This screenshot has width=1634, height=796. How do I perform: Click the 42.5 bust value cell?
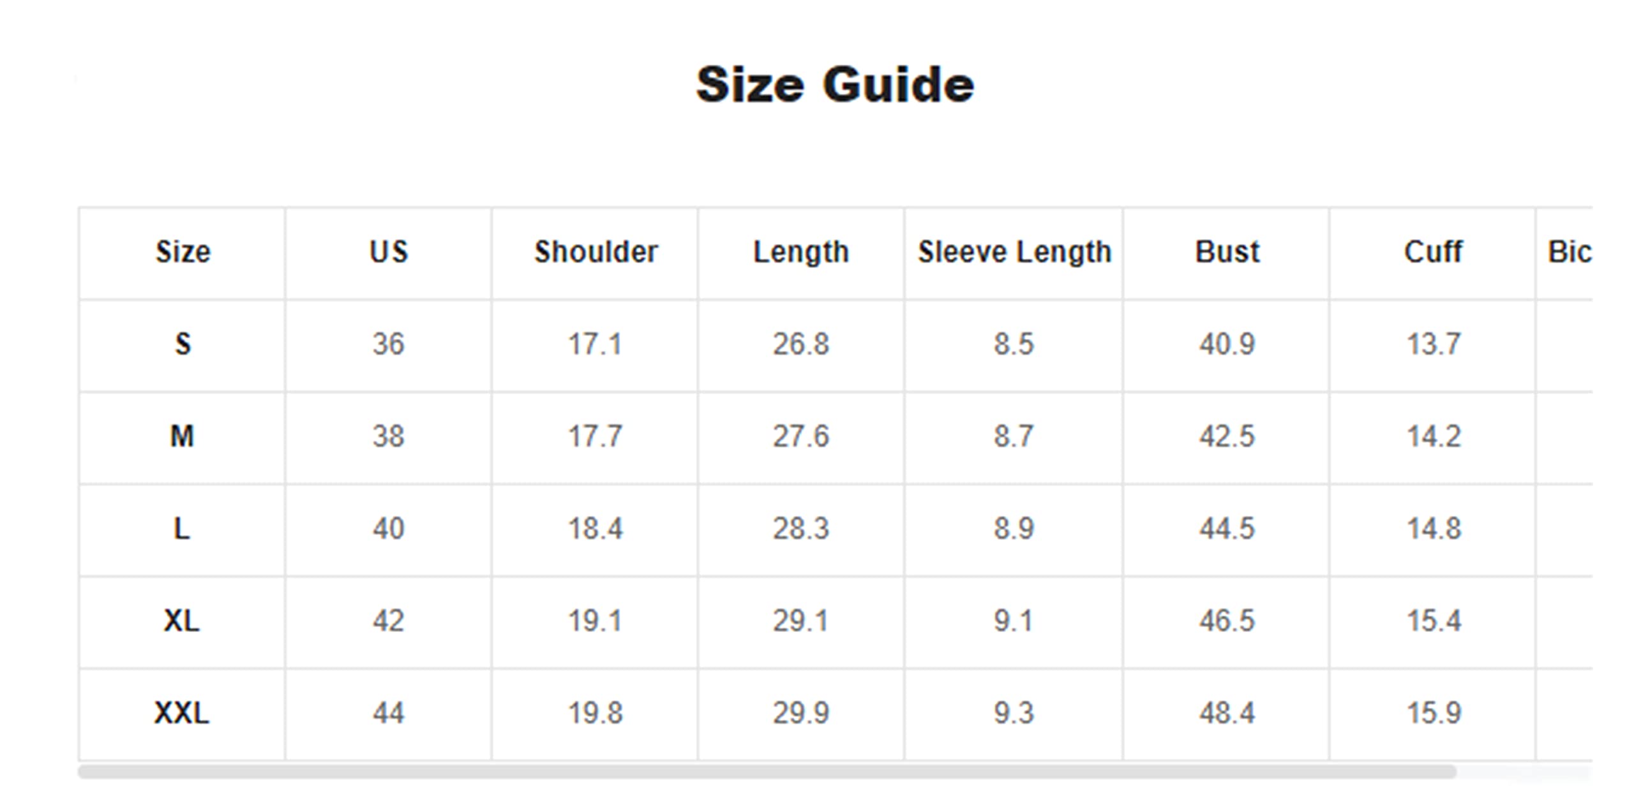click(1227, 437)
